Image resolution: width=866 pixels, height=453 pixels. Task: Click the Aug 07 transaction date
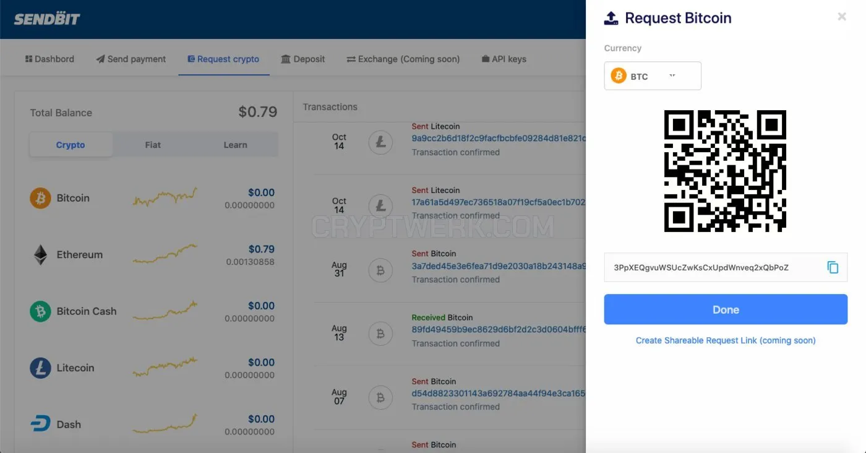tap(339, 397)
